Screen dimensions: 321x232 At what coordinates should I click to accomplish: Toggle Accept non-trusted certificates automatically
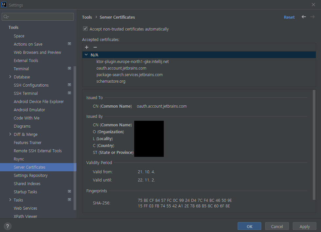85,29
